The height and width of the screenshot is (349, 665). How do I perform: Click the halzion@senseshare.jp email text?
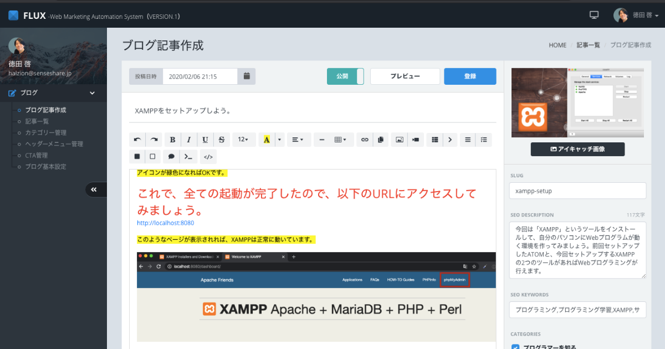click(40, 73)
